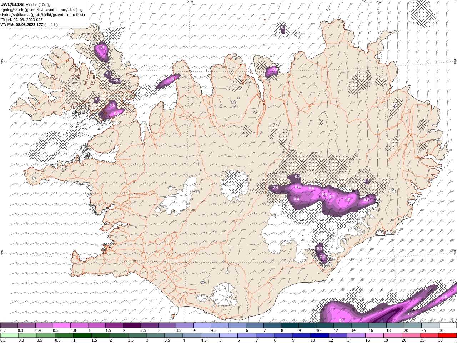This screenshot has height=343, width=457.
Task: Select bottom-row pale green swatch above label 0.1
Action: [9, 335]
